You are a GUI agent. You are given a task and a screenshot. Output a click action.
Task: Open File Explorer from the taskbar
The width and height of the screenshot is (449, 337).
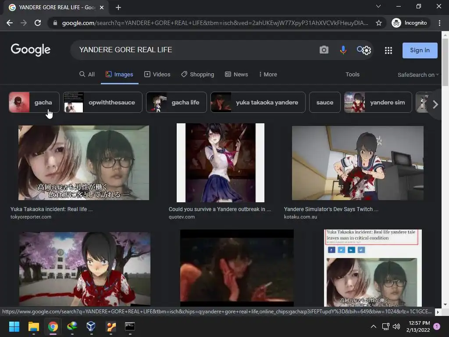point(33,326)
